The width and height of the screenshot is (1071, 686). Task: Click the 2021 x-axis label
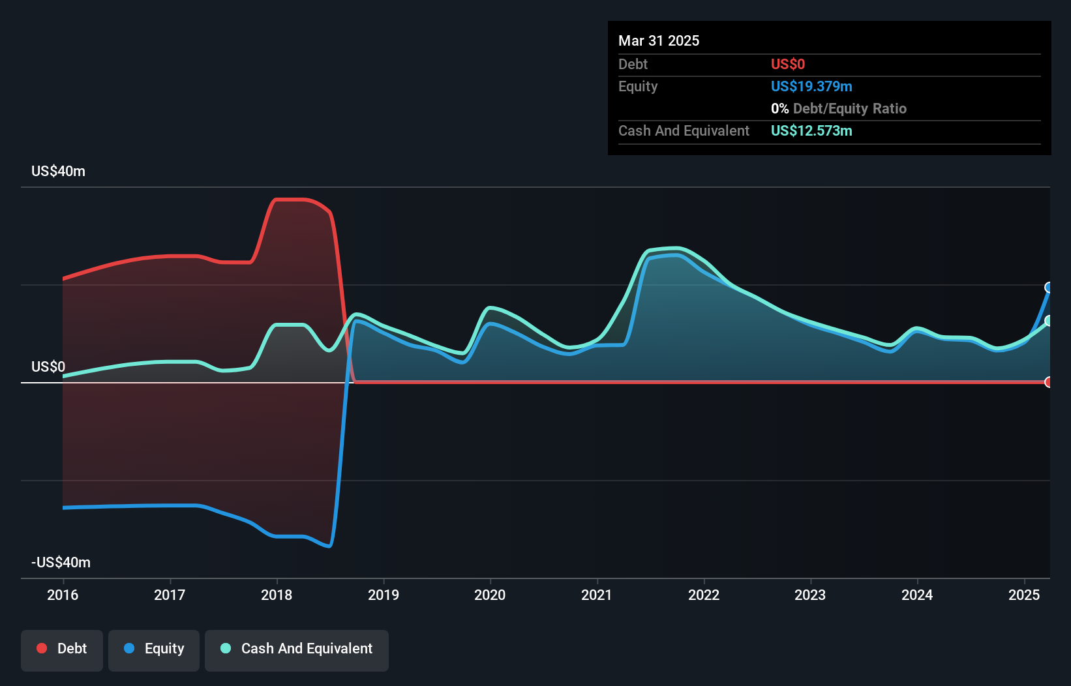click(x=597, y=595)
